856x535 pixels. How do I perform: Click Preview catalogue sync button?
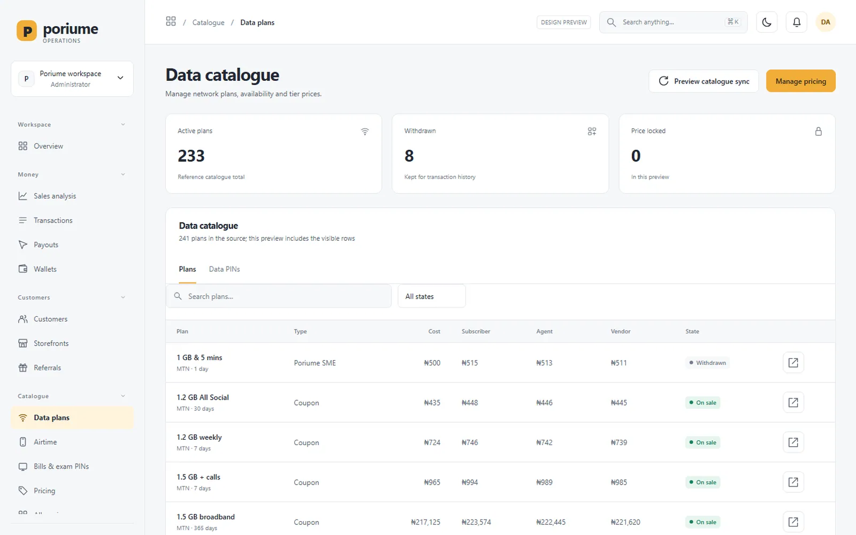[x=704, y=81]
